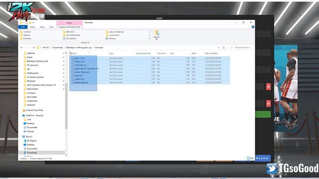This screenshot has height=179, width=319.
Task: Click Cancel in the background Add dialog
Action: (263, 158)
